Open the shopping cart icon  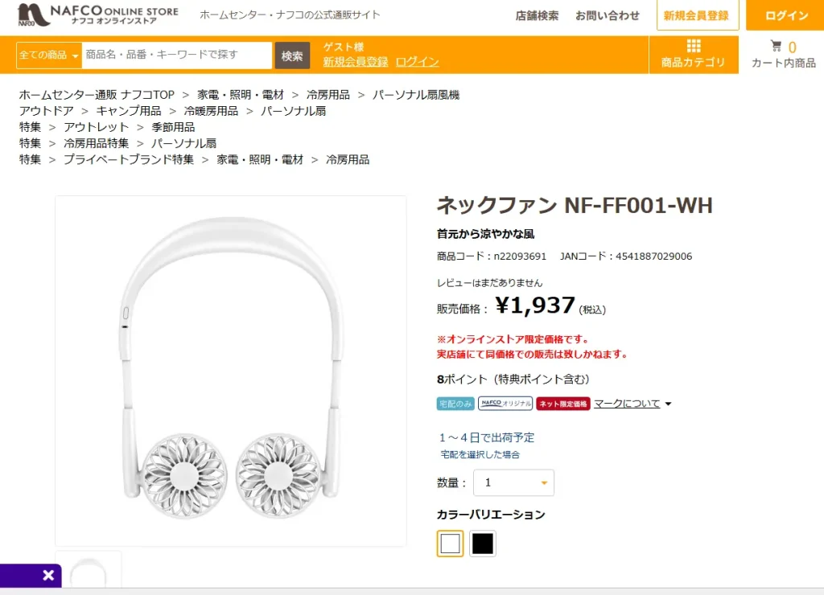coord(777,46)
